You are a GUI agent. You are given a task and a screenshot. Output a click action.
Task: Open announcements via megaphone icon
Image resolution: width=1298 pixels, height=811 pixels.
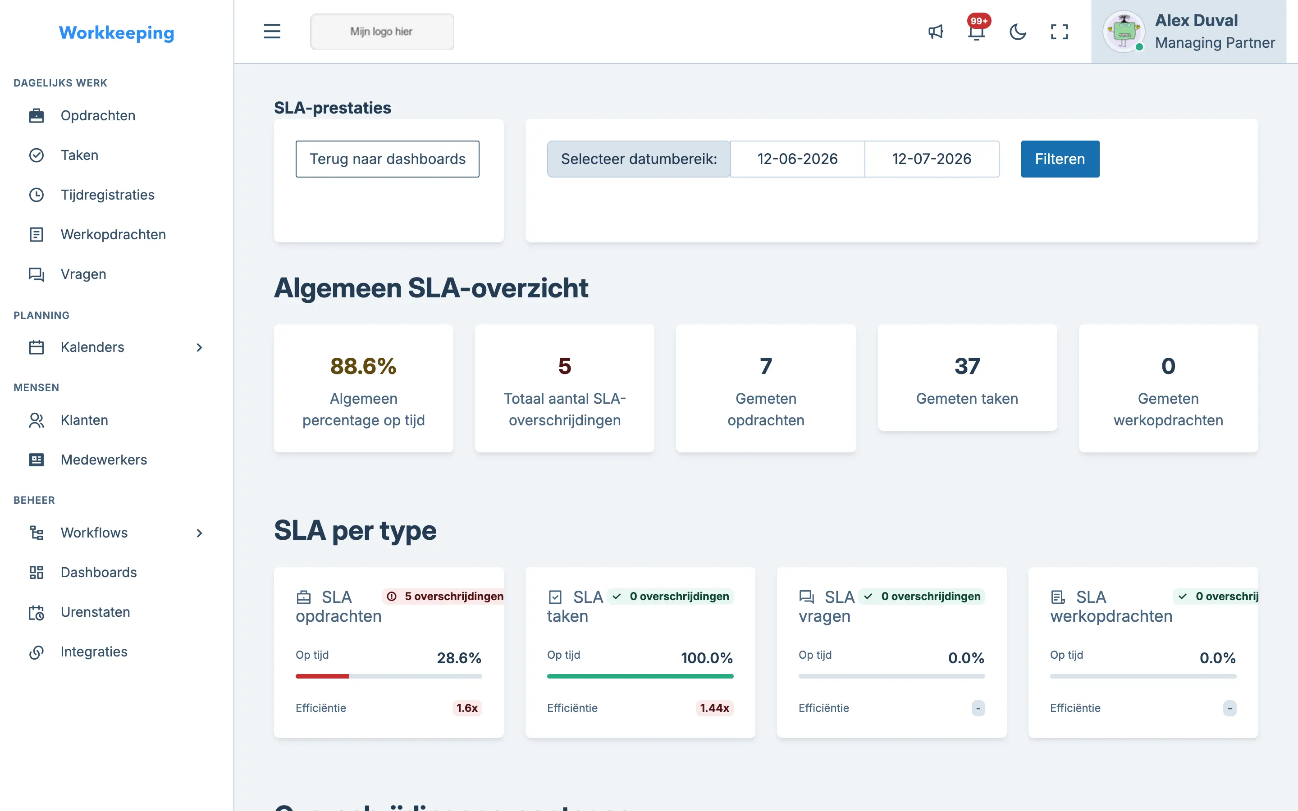(x=936, y=32)
